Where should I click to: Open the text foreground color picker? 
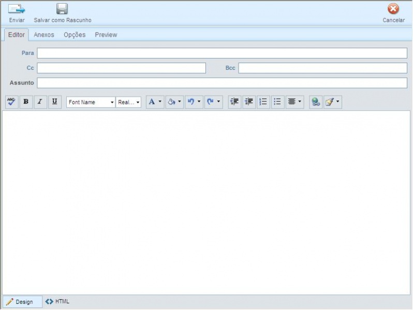pyautogui.click(x=155, y=102)
